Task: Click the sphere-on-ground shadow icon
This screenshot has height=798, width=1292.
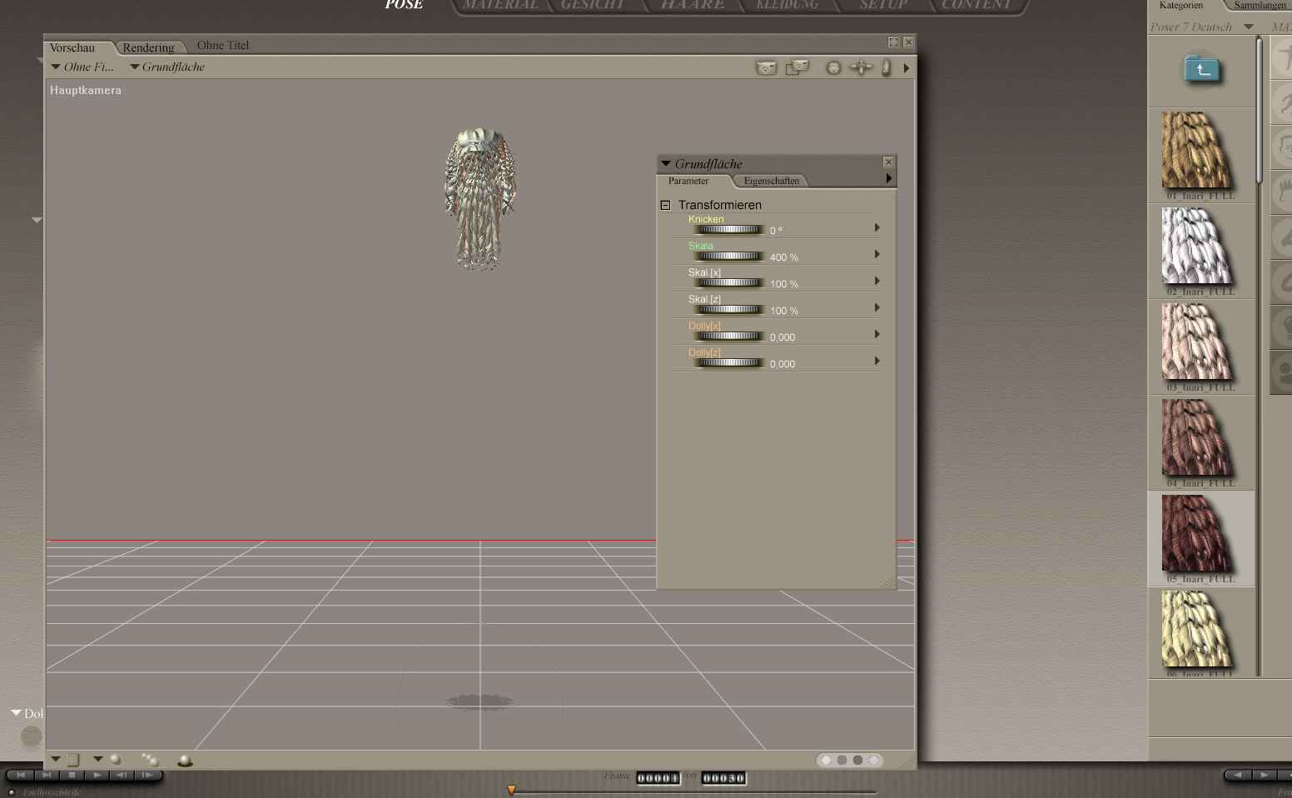Action: 185,761
